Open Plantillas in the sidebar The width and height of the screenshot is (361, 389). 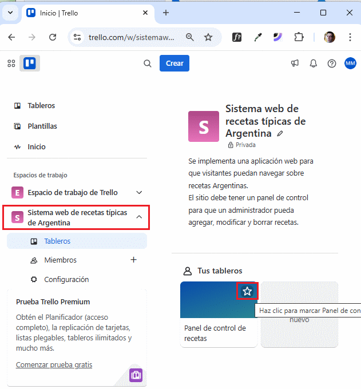pos(42,126)
